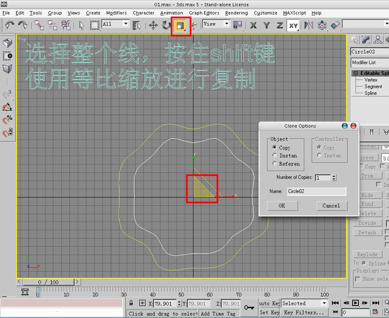This screenshot has width=389, height=318.
Task: Toggle the 3D Snap button
Action: pos(7,94)
